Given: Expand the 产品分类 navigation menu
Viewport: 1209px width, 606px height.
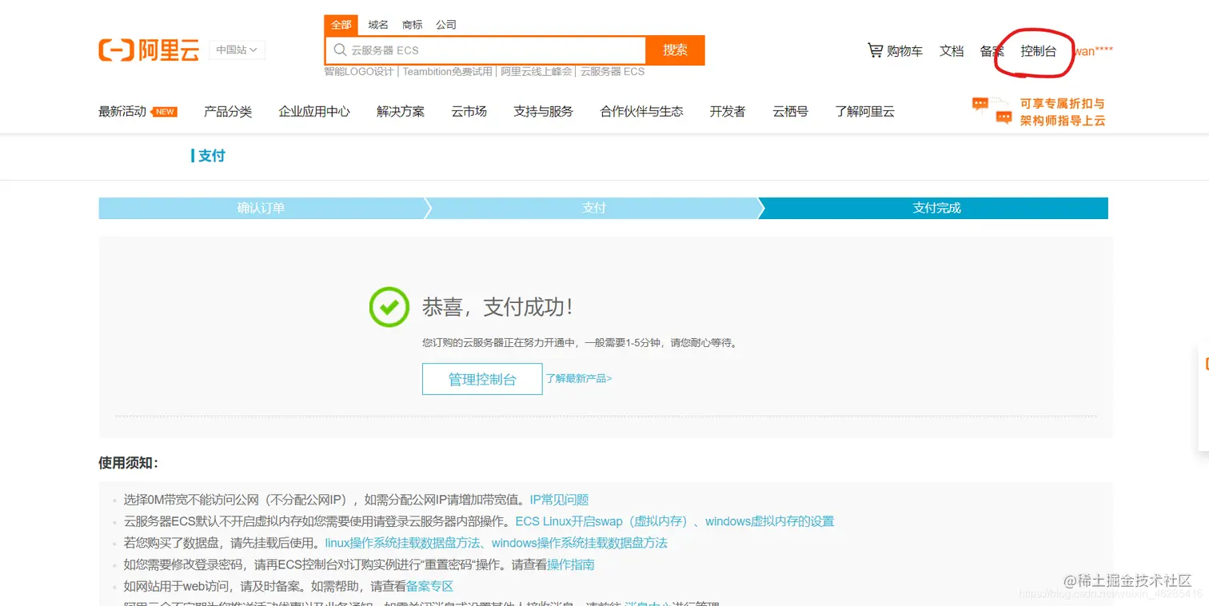Looking at the screenshot, I should (228, 112).
